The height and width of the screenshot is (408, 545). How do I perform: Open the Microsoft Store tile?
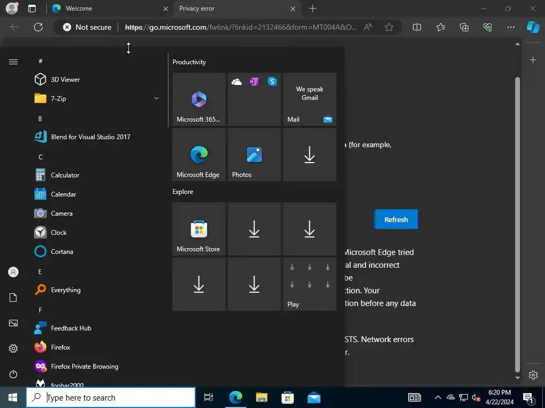click(x=199, y=229)
